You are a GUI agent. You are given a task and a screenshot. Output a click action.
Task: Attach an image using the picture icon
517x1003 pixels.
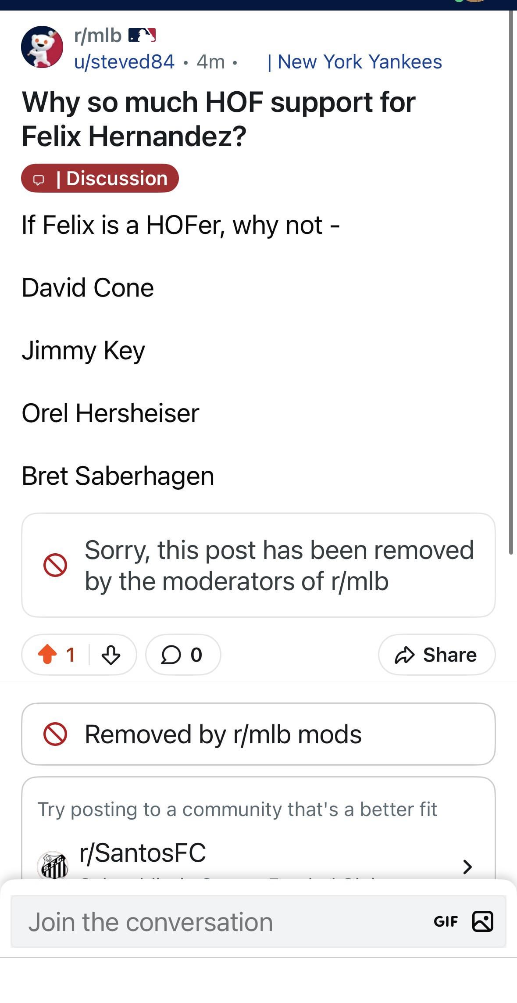[482, 921]
